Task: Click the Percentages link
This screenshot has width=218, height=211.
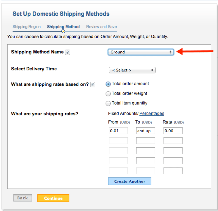Action: pyautogui.click(x=152, y=114)
